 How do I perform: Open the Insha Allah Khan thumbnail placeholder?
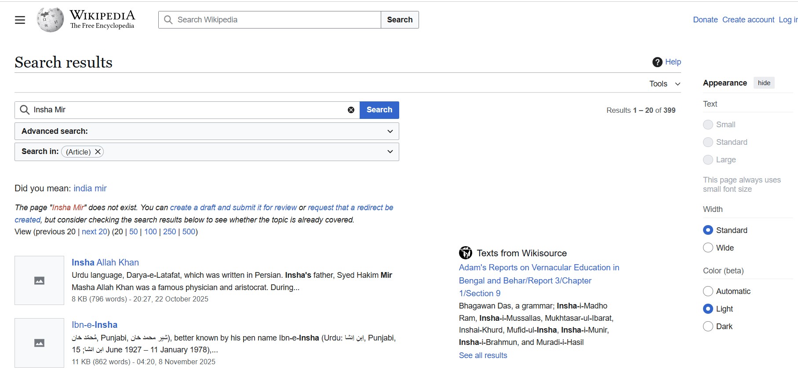pos(39,280)
